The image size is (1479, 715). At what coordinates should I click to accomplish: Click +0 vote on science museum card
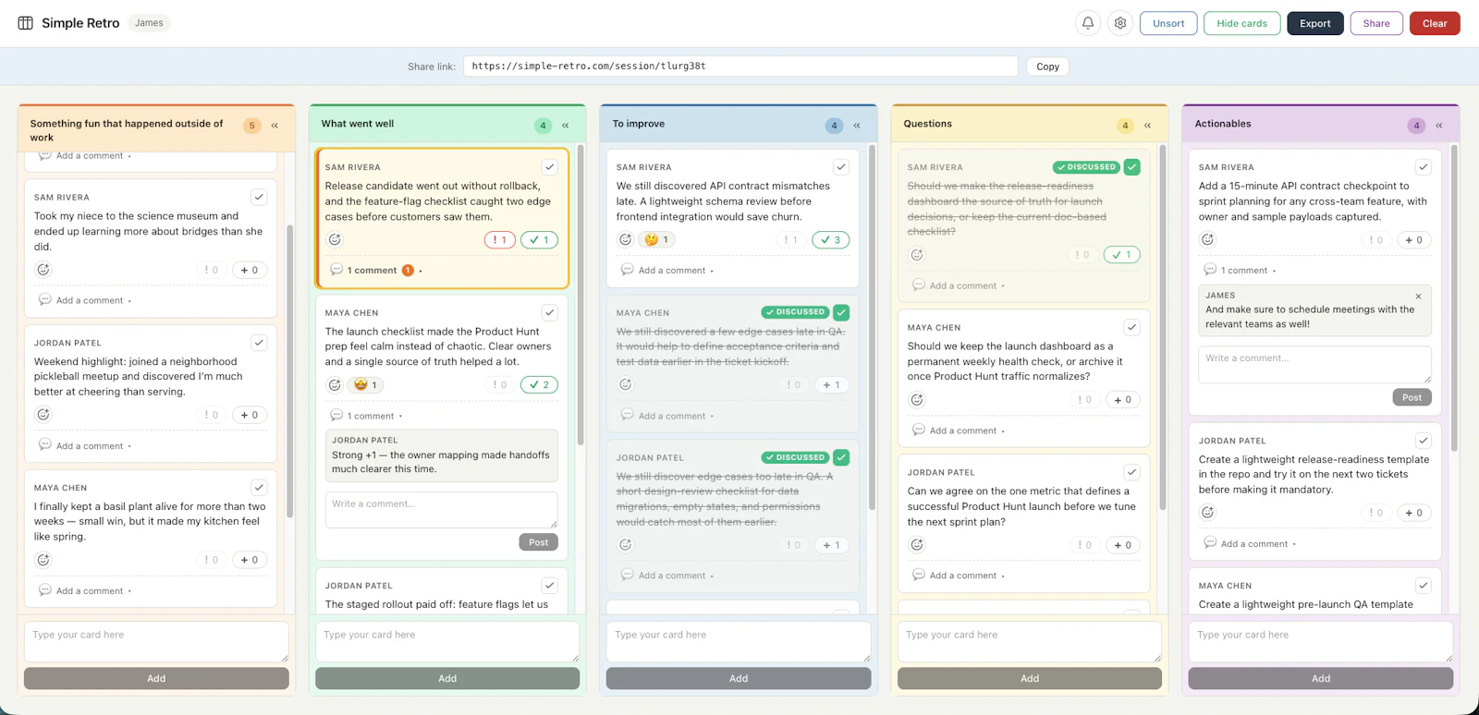(250, 270)
